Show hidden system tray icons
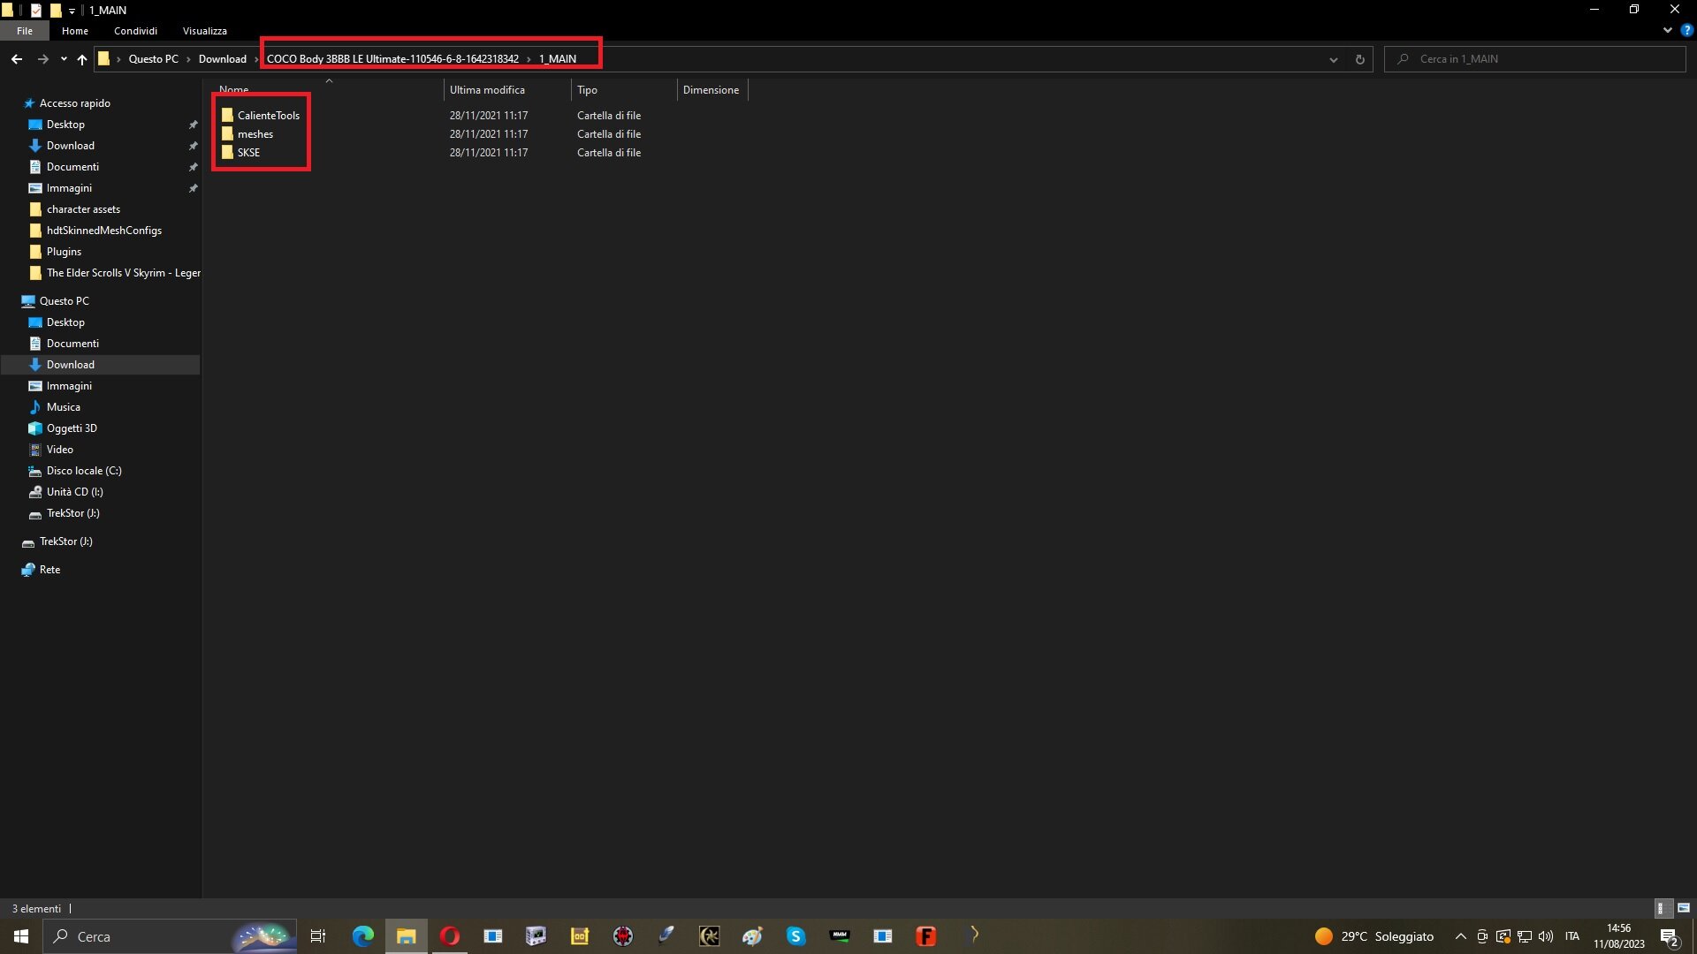The height and width of the screenshot is (954, 1697). click(1460, 936)
